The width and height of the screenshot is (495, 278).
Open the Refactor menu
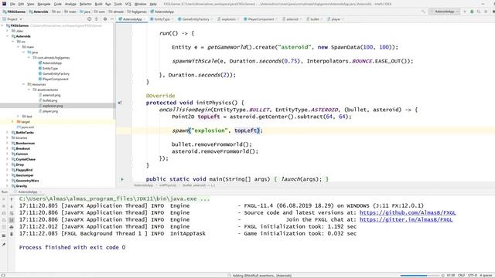[85, 4]
